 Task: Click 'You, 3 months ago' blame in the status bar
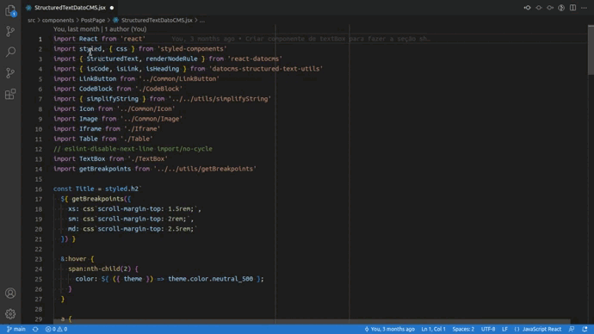389,329
